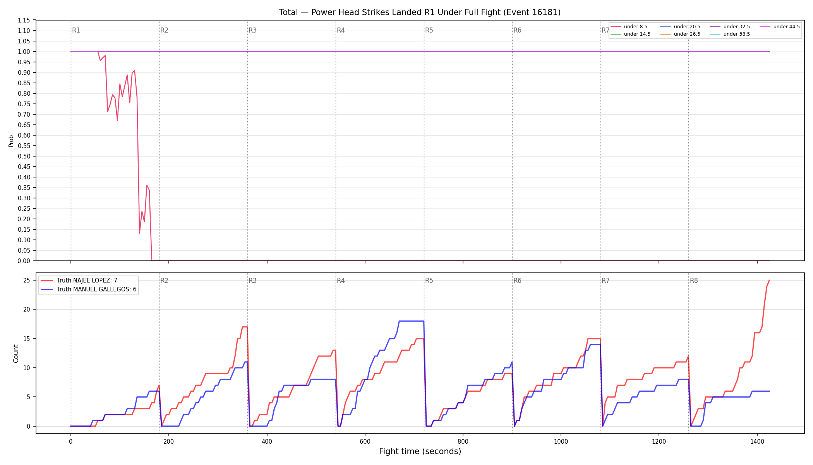Select the 'under 44.5' legend entry
This screenshot has height=465, width=813.
click(x=780, y=27)
